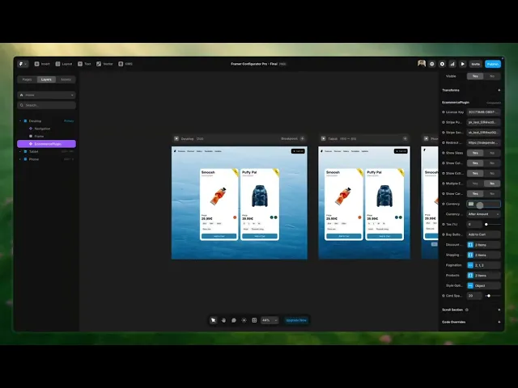518x388 pixels.
Task: Open the Insert tool
Action: [x=42, y=64]
